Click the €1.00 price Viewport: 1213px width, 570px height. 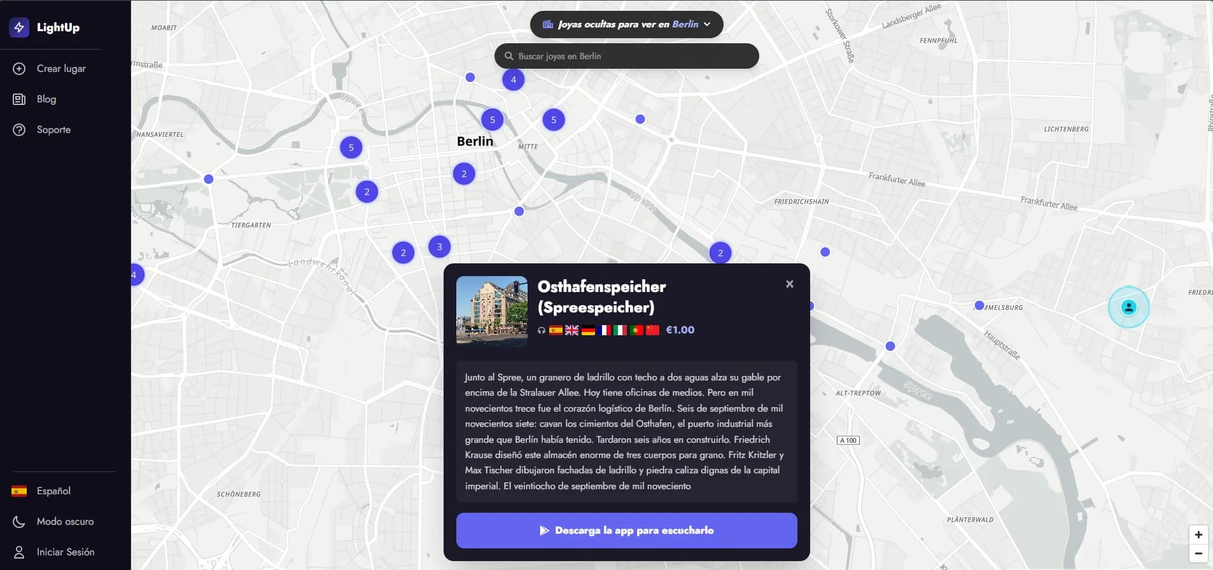[680, 330]
